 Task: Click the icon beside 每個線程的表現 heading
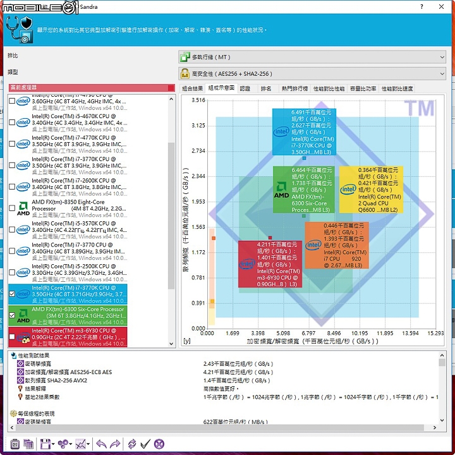tap(14, 413)
